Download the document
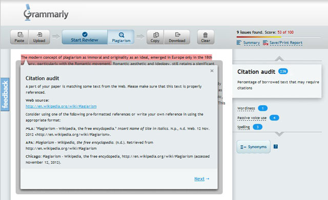This screenshot has width=328, height=200. [x=177, y=37]
